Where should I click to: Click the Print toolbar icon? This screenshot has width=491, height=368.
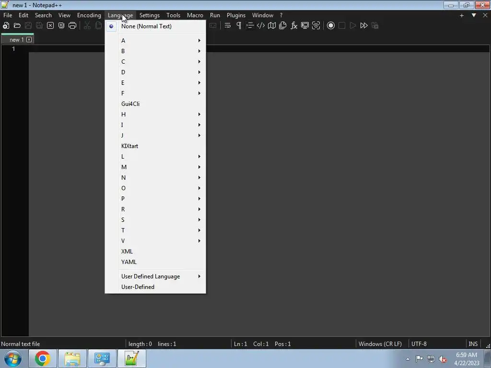(x=72, y=26)
